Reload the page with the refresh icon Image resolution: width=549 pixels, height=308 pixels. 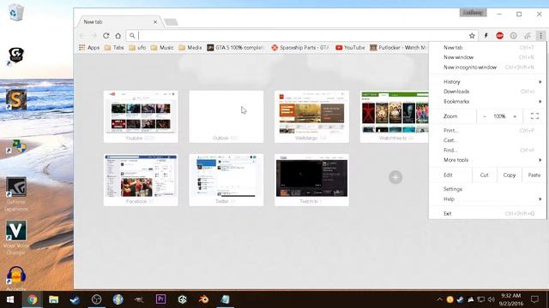106,36
